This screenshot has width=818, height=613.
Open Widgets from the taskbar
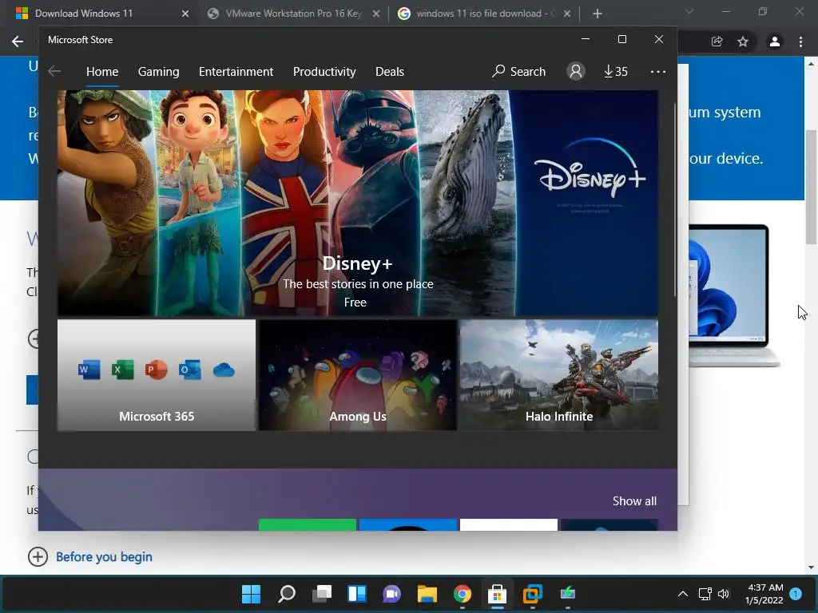pyautogui.click(x=357, y=594)
